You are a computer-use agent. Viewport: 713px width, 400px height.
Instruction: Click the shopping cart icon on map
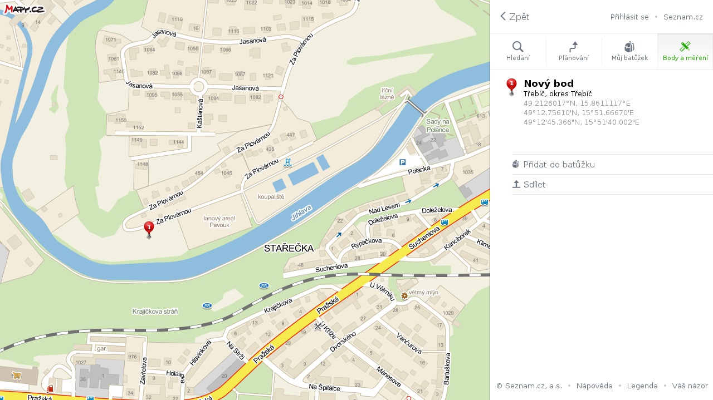click(x=17, y=376)
